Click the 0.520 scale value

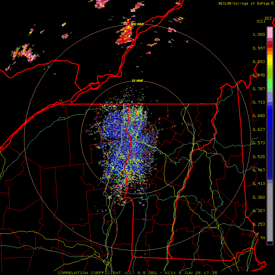(259, 157)
